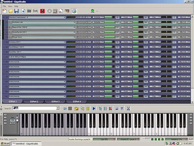This screenshot has height=146, width=194.
Task: Click in the Search input field
Action: pos(35,108)
